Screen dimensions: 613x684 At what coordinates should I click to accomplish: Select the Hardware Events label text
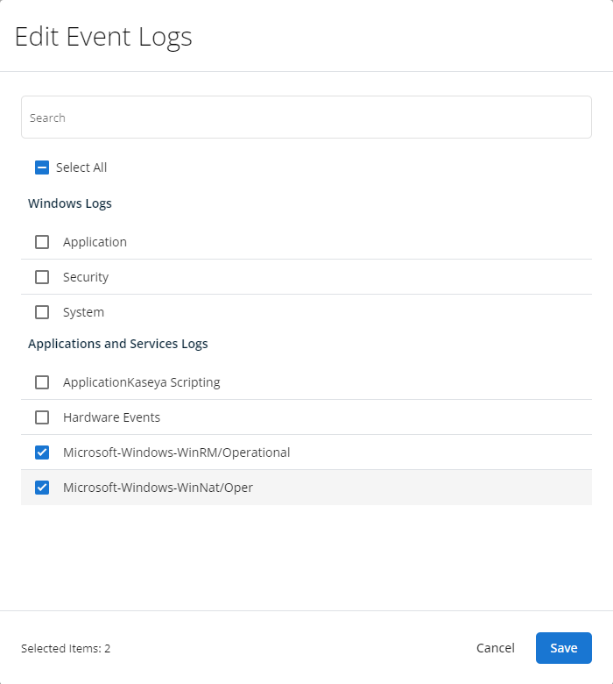111,417
